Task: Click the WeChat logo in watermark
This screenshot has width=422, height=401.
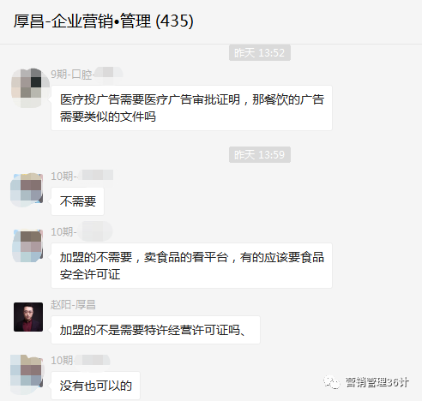Action: pos(332,382)
